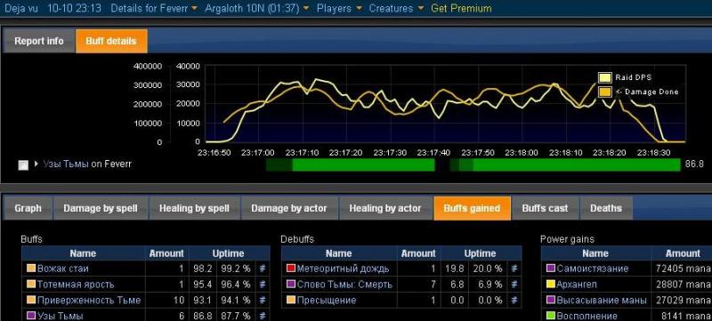The height and width of the screenshot is (321, 712).
Task: Open the Players dropdown menu
Action: coord(339,8)
